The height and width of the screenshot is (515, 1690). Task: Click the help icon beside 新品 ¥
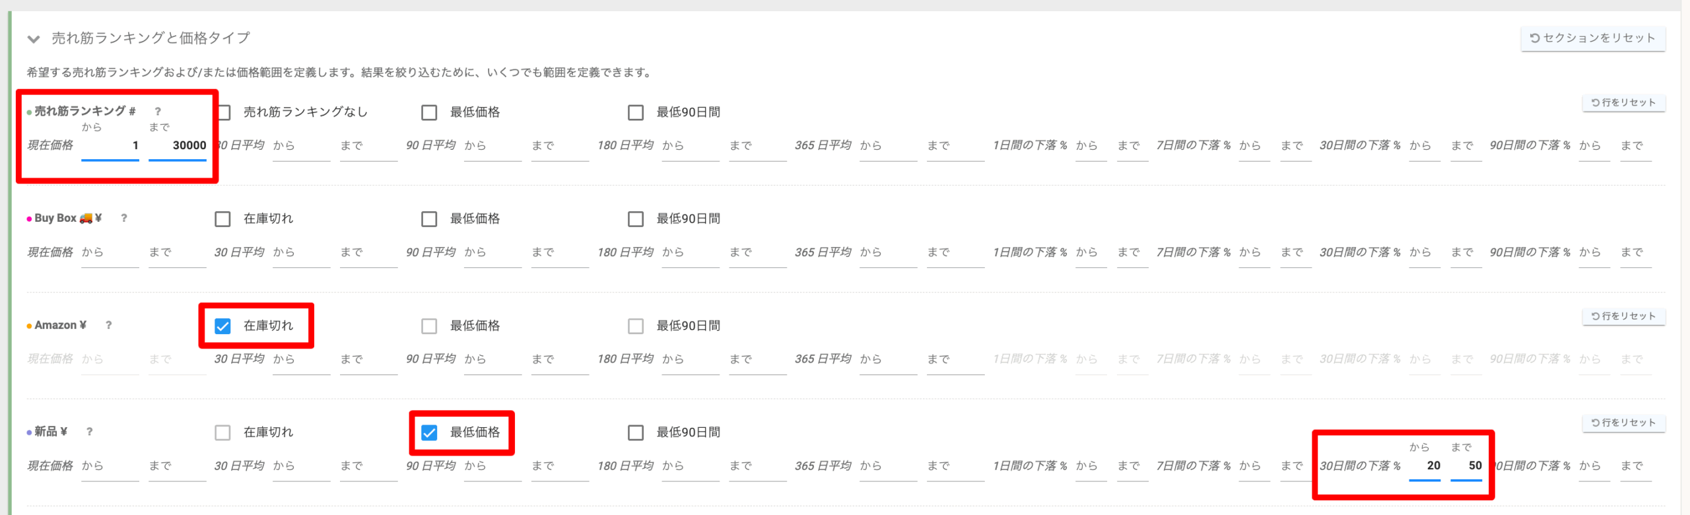click(90, 432)
